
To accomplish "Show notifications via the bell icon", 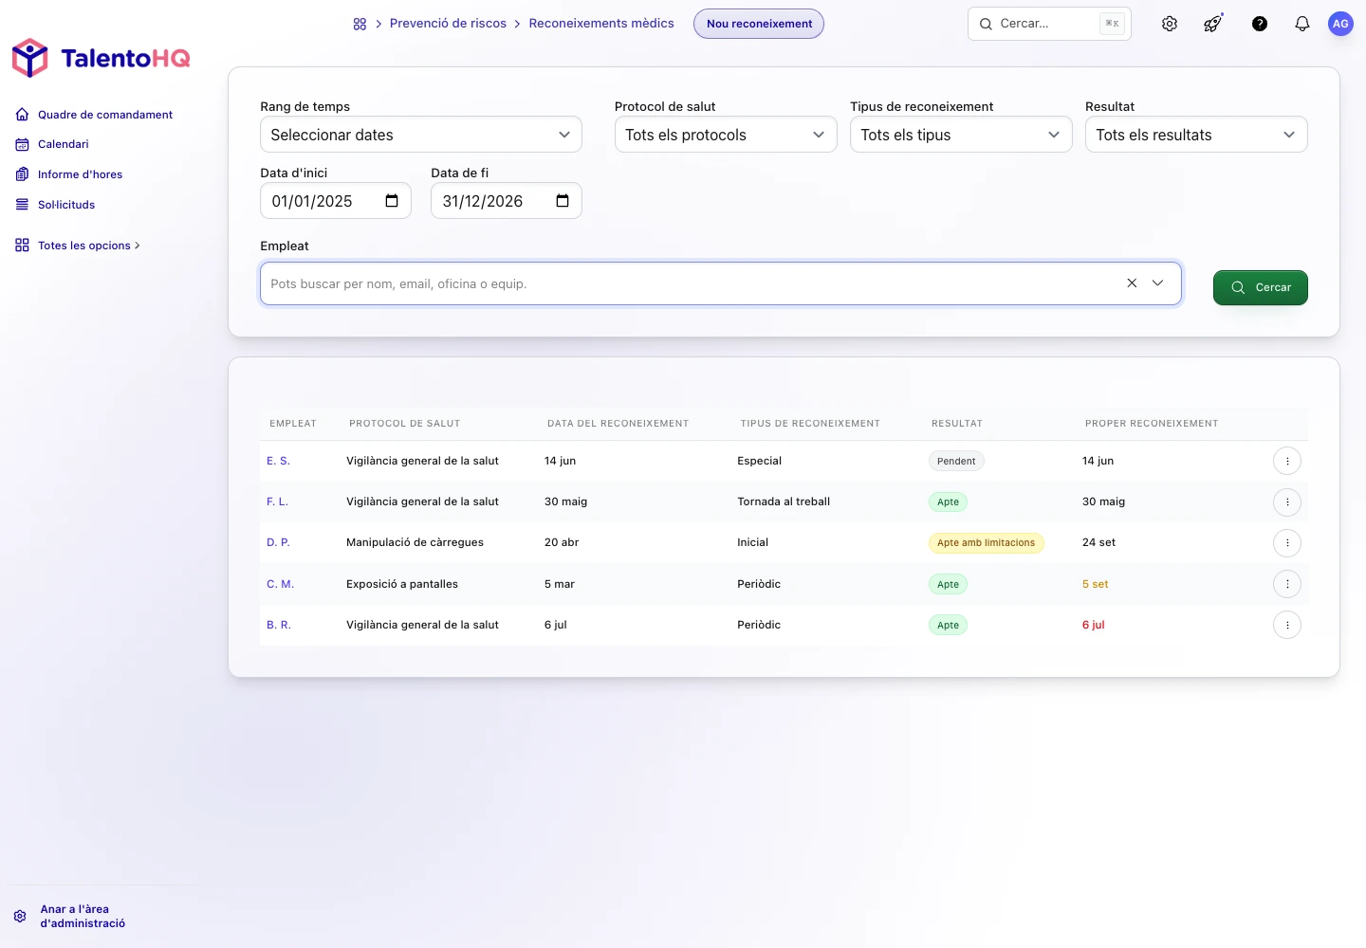I will tap(1302, 24).
